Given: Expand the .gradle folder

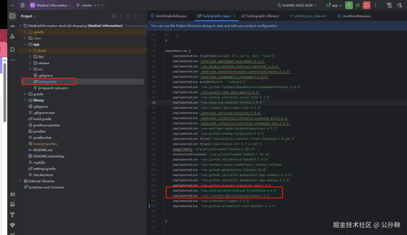Looking at the screenshot, I should pos(25,32).
